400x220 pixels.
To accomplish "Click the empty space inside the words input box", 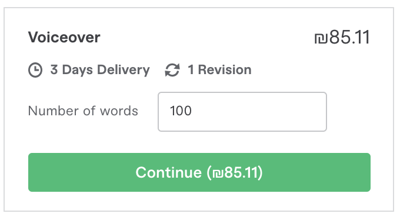I will (x=258, y=112).
